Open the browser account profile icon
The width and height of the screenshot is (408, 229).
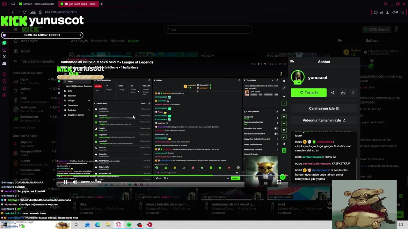click(382, 12)
